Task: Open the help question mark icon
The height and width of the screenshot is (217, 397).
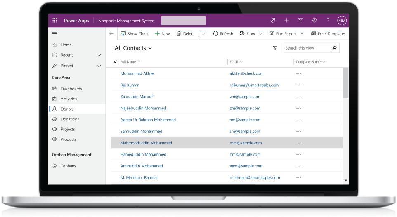Action: [328, 21]
